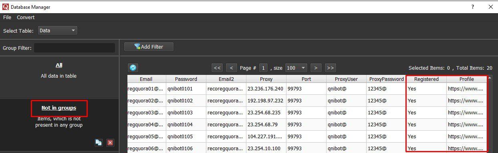The height and width of the screenshot is (153, 498).
Task: Click the Proxy column header
Action: point(266,79)
